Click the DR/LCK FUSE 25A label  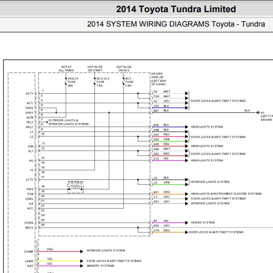click(73, 82)
